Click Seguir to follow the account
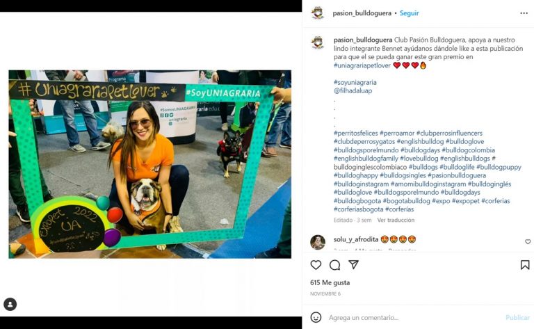This screenshot has width=534, height=329. (x=409, y=13)
